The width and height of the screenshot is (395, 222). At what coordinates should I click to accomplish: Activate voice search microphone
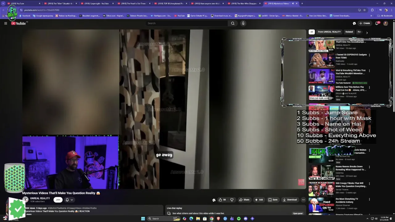coord(243,23)
